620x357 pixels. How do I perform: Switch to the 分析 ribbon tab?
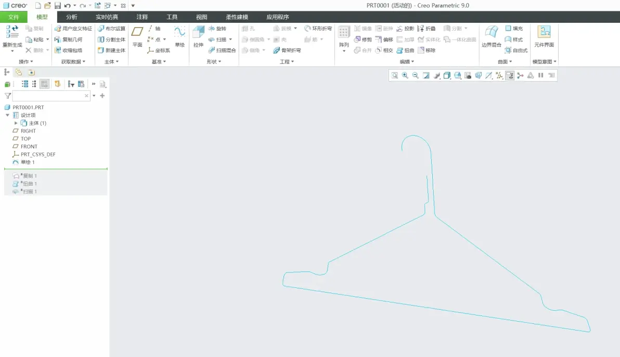point(72,17)
